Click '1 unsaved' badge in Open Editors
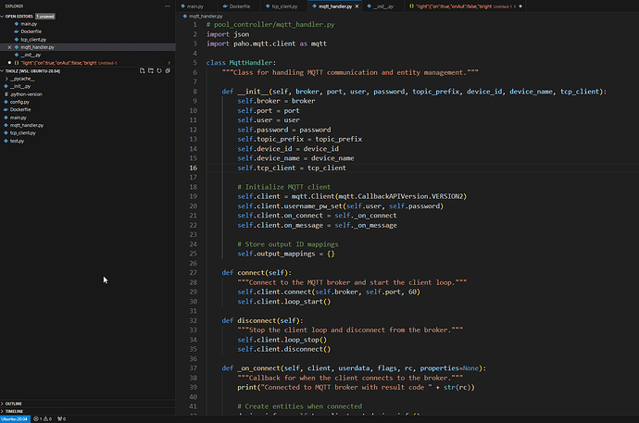 coord(45,17)
